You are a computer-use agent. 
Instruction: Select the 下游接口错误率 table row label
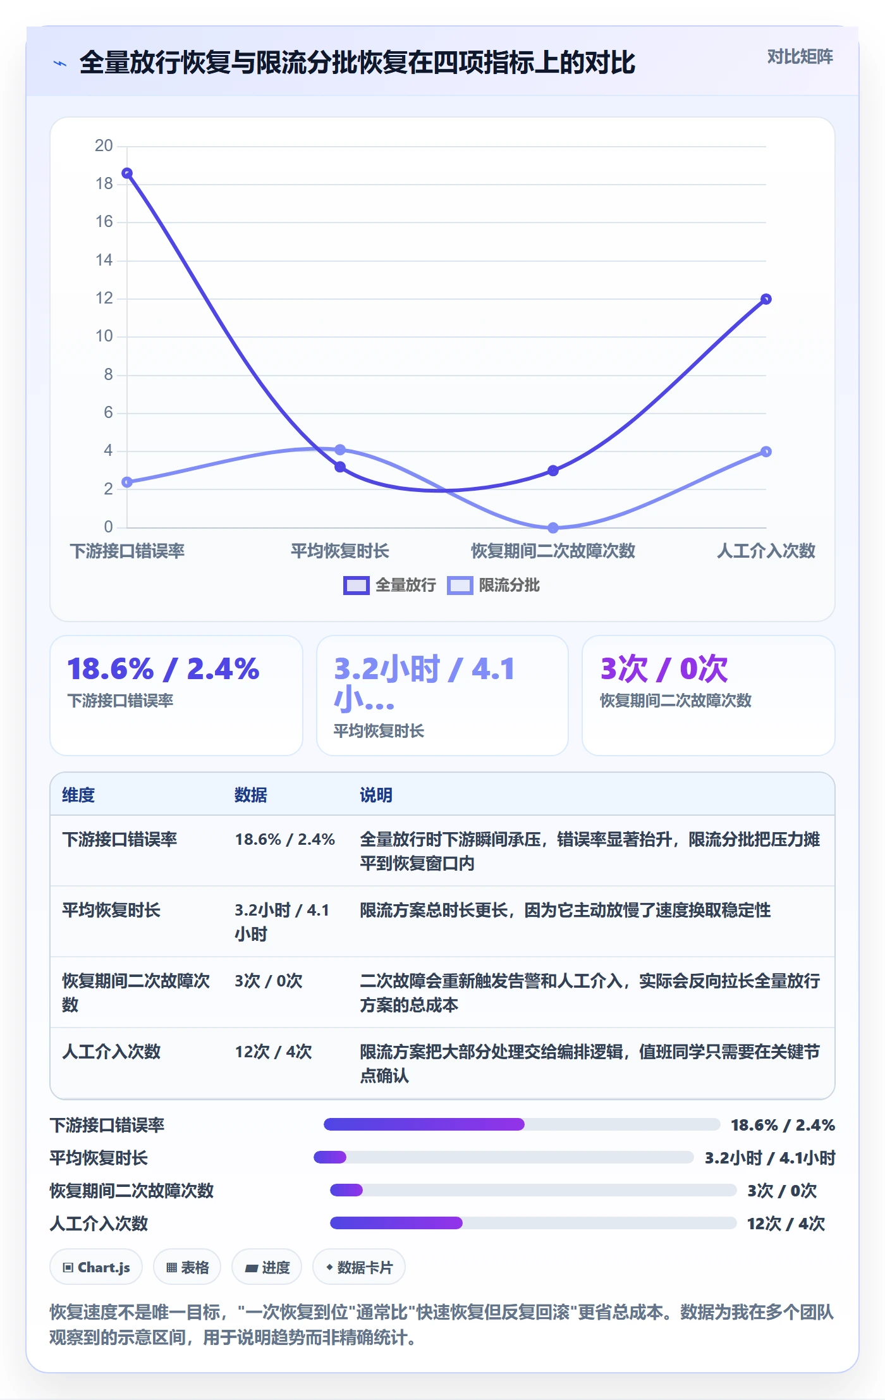[x=119, y=839]
